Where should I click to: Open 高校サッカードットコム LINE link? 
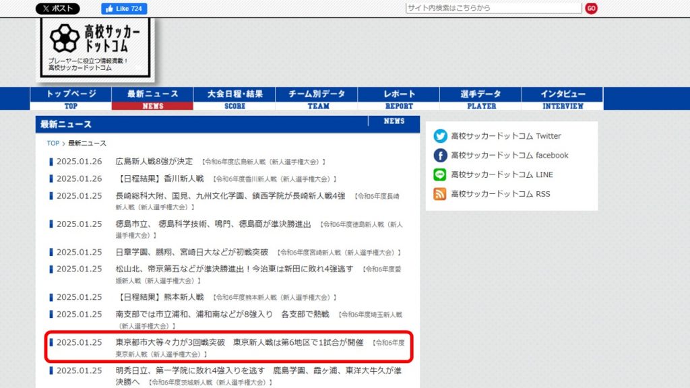coord(501,174)
